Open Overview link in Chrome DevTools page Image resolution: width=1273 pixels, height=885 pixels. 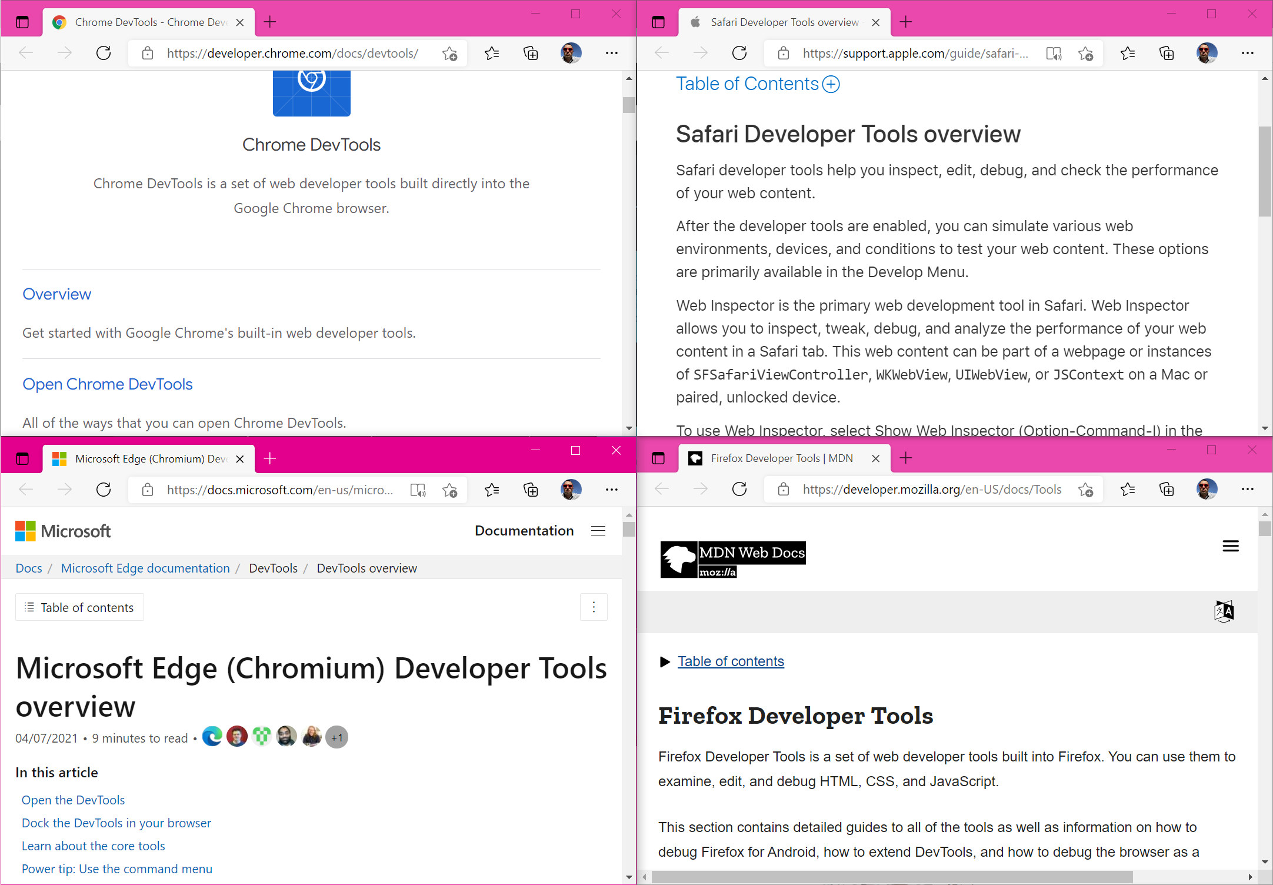point(57,293)
